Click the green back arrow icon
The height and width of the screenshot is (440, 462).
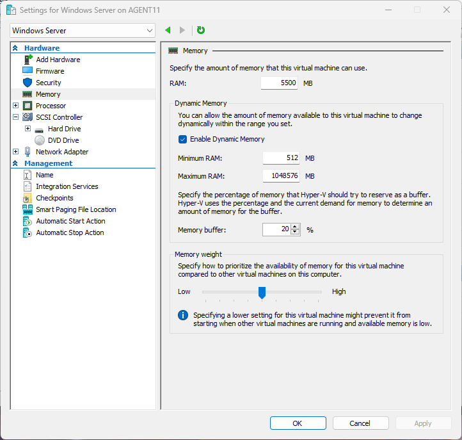tap(168, 30)
